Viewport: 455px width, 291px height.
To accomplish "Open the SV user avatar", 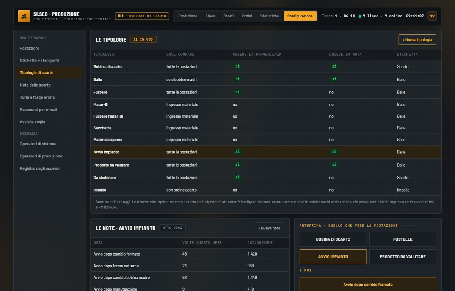I will click(432, 16).
